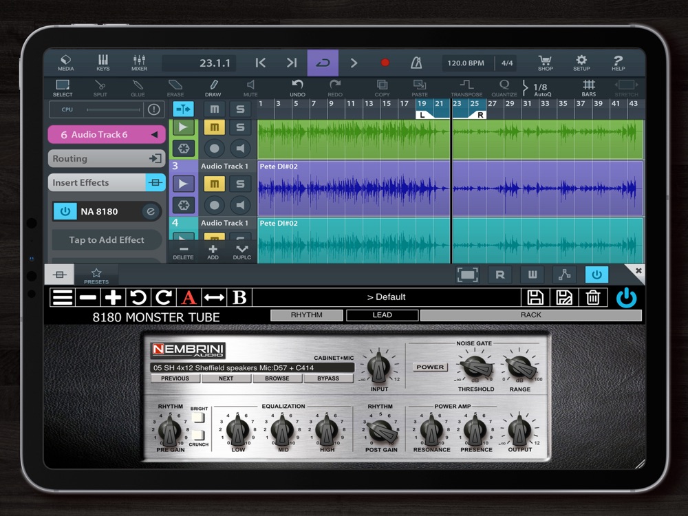Enable automation Write button W
The width and height of the screenshot is (688, 516).
(533, 275)
